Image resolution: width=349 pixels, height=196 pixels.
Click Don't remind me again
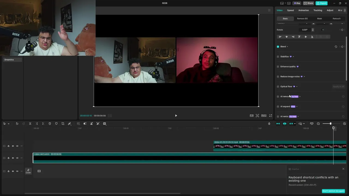click(x=333, y=191)
